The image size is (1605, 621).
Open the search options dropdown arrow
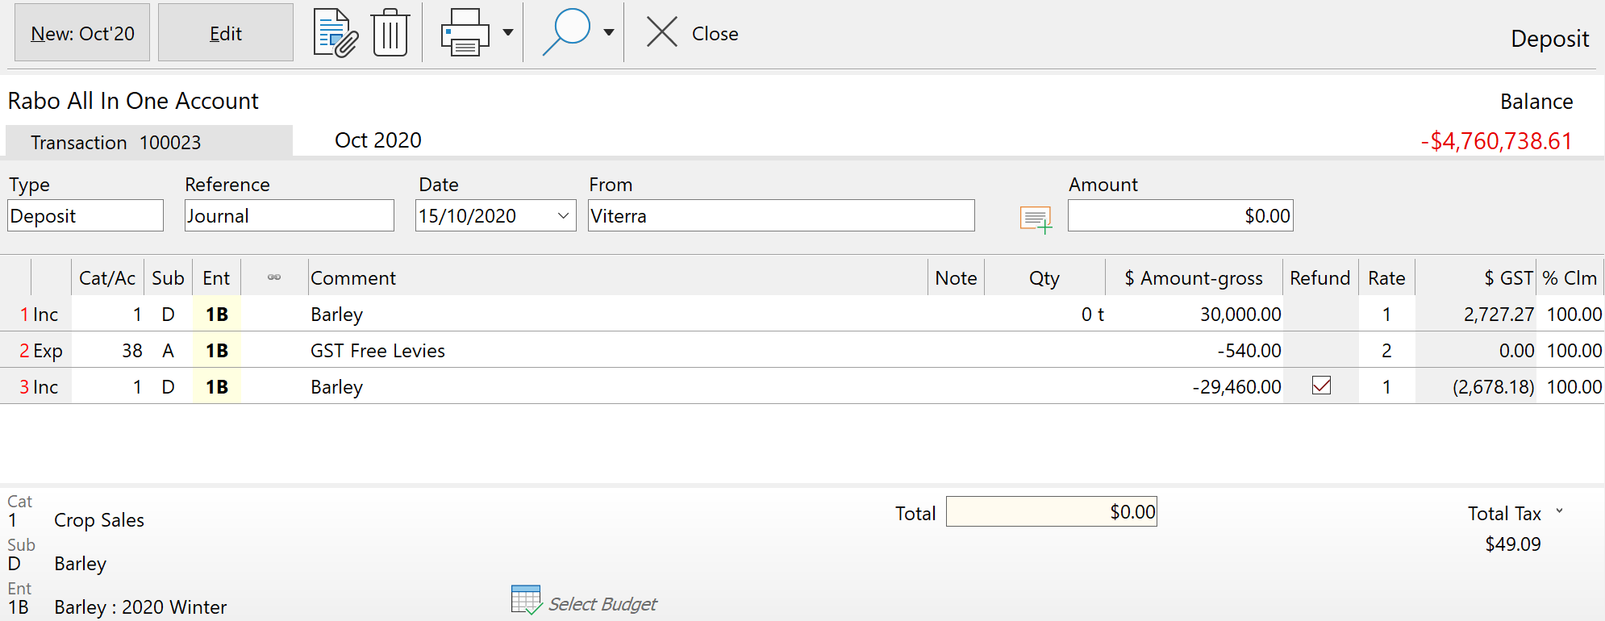click(609, 33)
